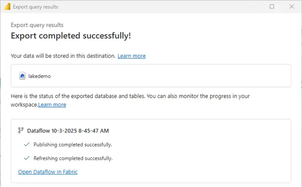Click the lakedemo lakehouse icon
The image size is (302, 187).
coord(22,76)
